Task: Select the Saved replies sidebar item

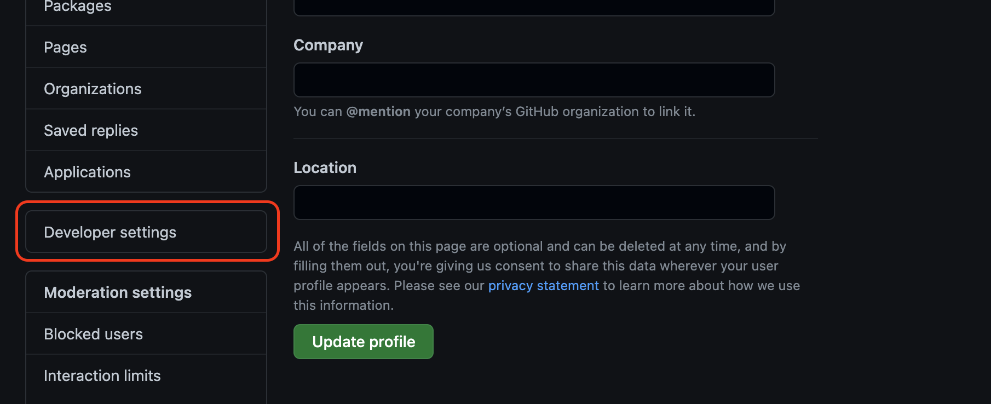Action: 146,130
